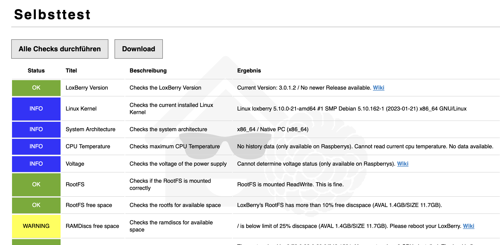Click the INFO status for CPU Temperature

click(36, 146)
